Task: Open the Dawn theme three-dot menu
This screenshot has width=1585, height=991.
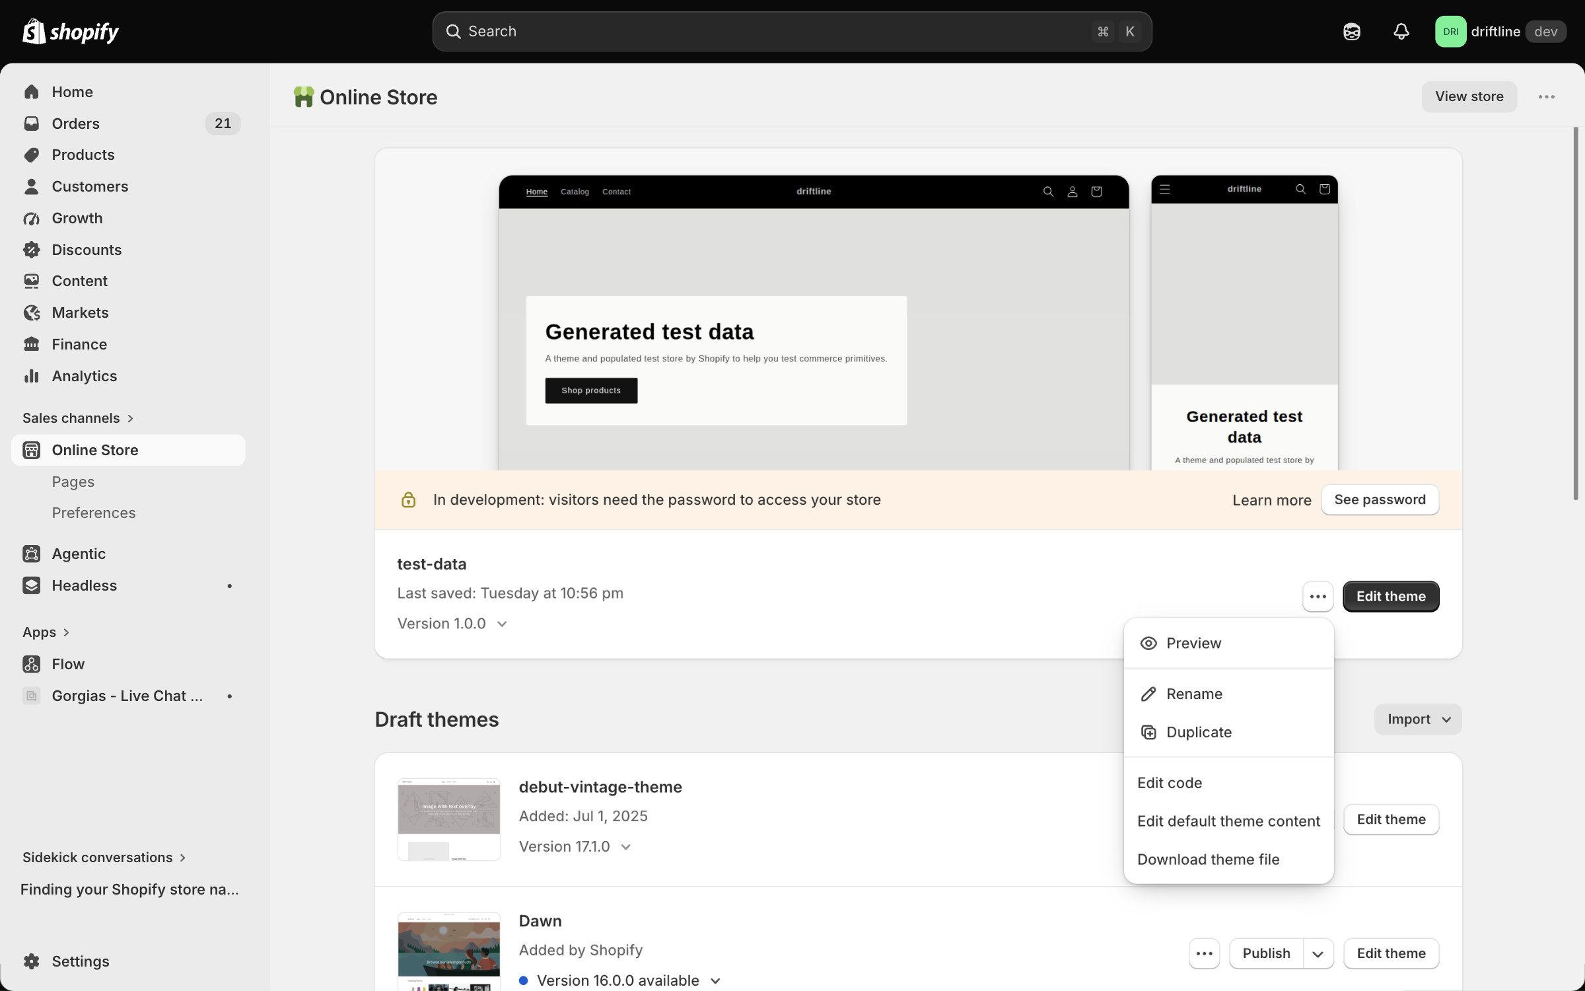Action: pyautogui.click(x=1204, y=953)
